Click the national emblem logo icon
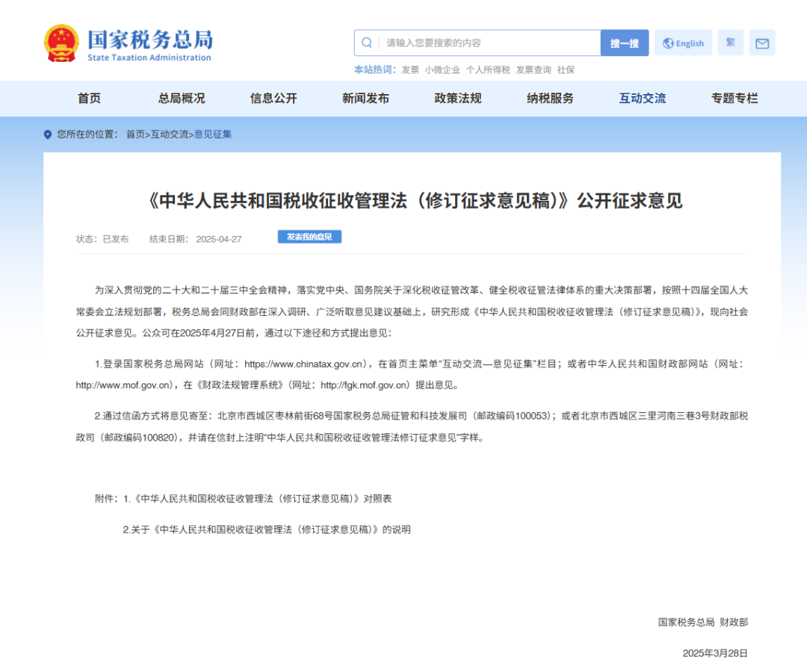Image resolution: width=807 pixels, height=658 pixels. pyautogui.click(x=62, y=43)
